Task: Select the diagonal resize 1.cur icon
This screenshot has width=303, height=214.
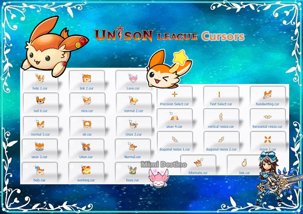Action: [175, 139]
